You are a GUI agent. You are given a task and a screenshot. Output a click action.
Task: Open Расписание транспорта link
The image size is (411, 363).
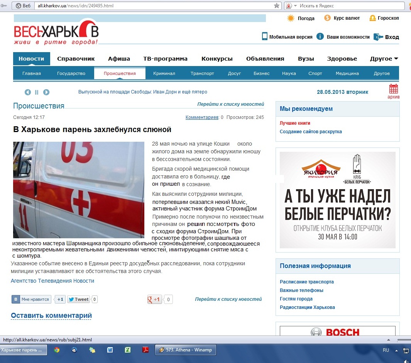click(307, 282)
